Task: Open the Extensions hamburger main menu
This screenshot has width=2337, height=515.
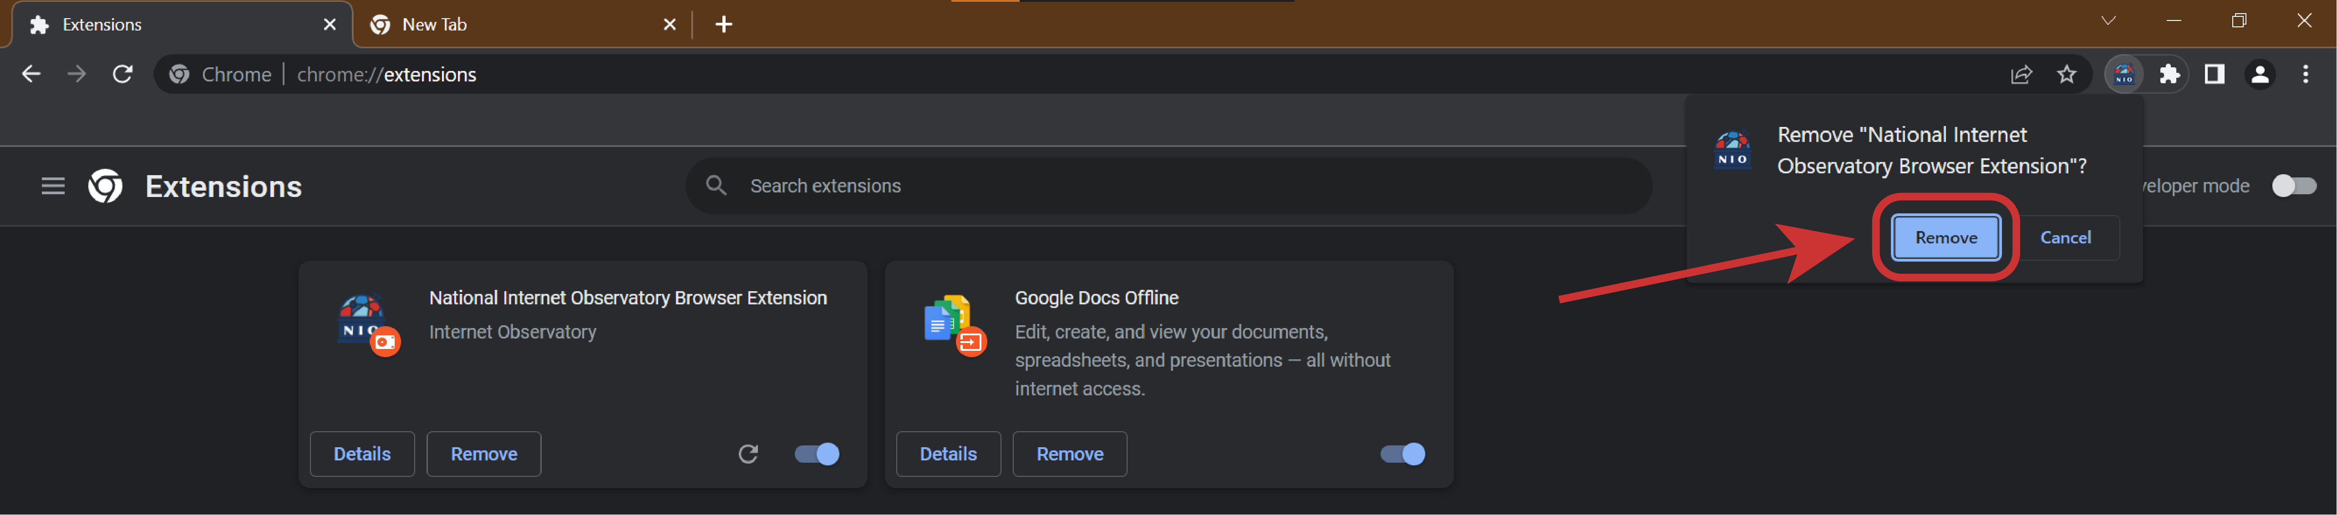Action: 53,186
